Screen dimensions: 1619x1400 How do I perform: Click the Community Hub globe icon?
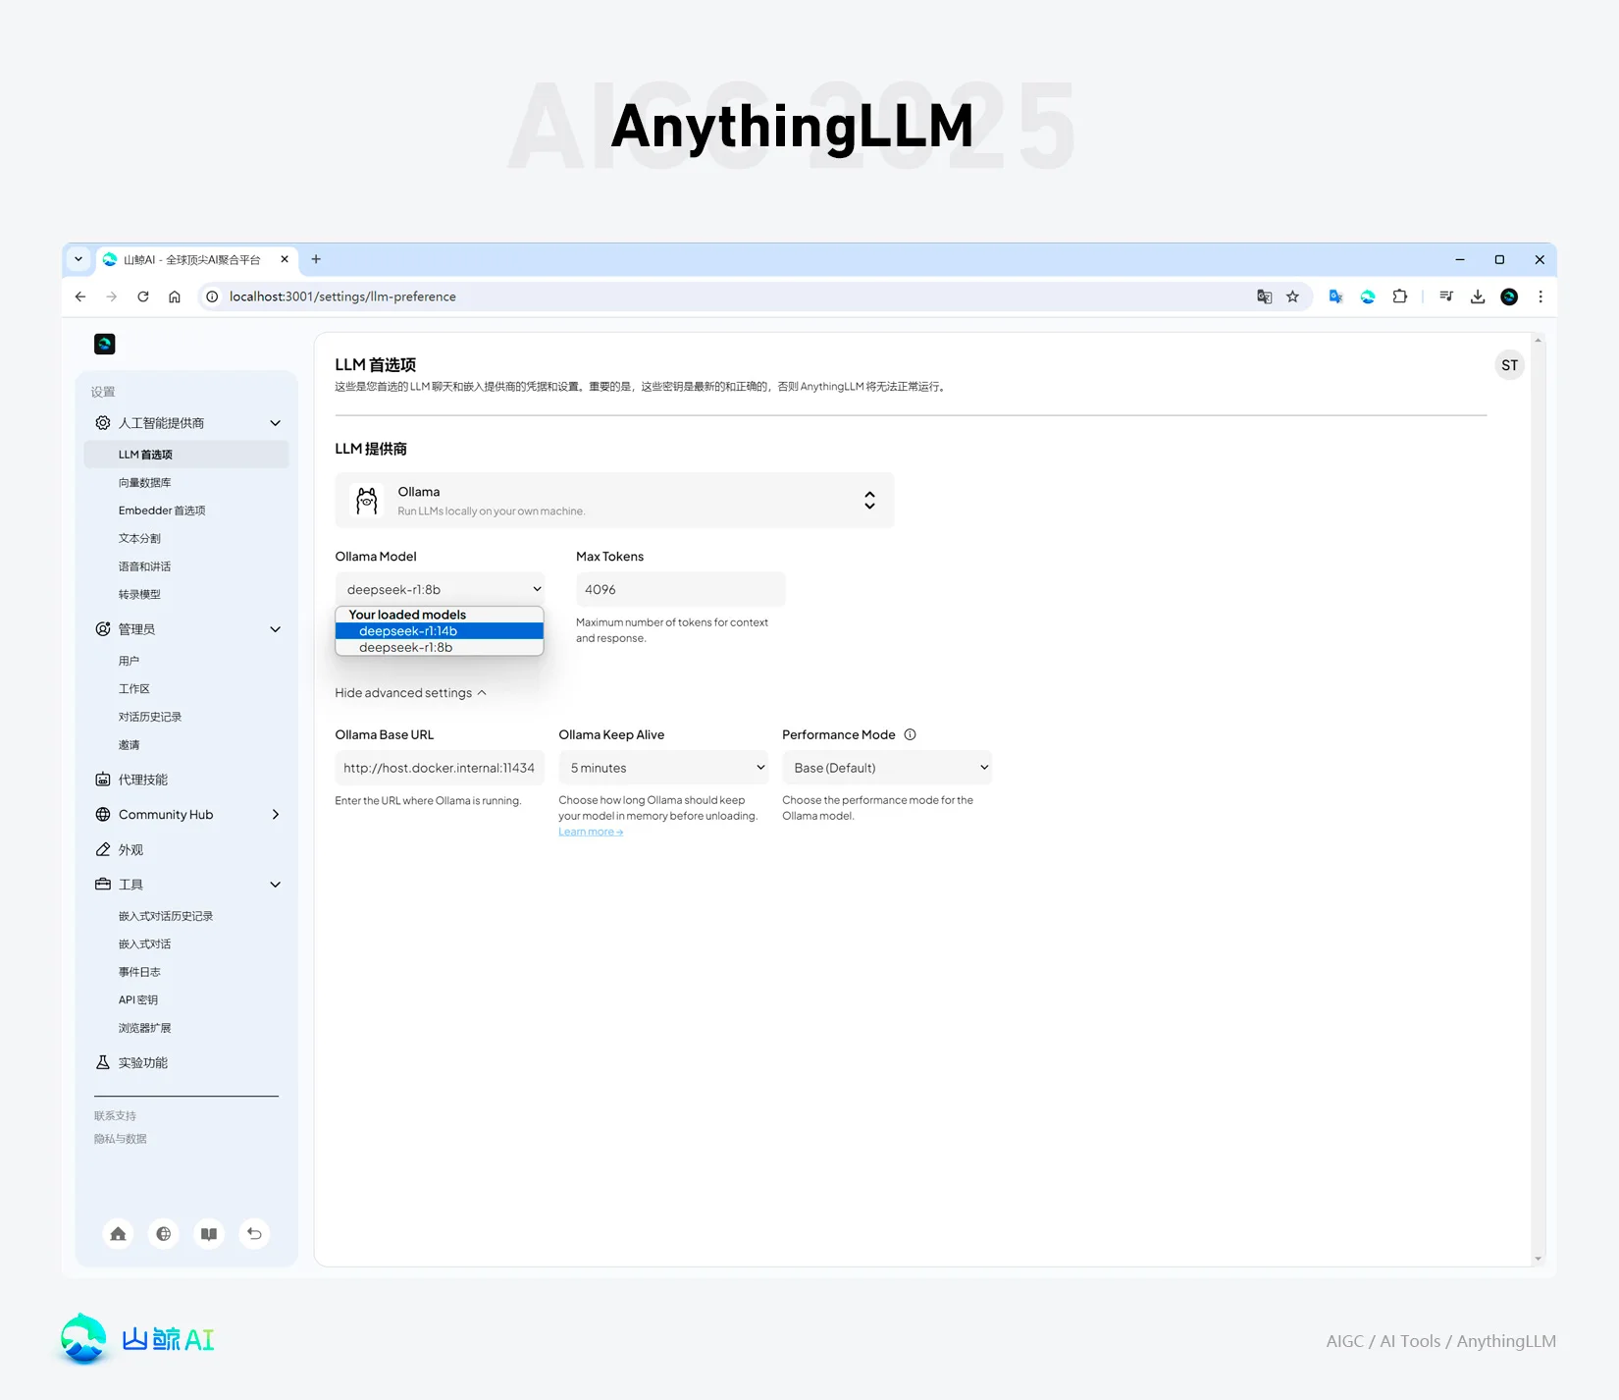[x=103, y=815]
